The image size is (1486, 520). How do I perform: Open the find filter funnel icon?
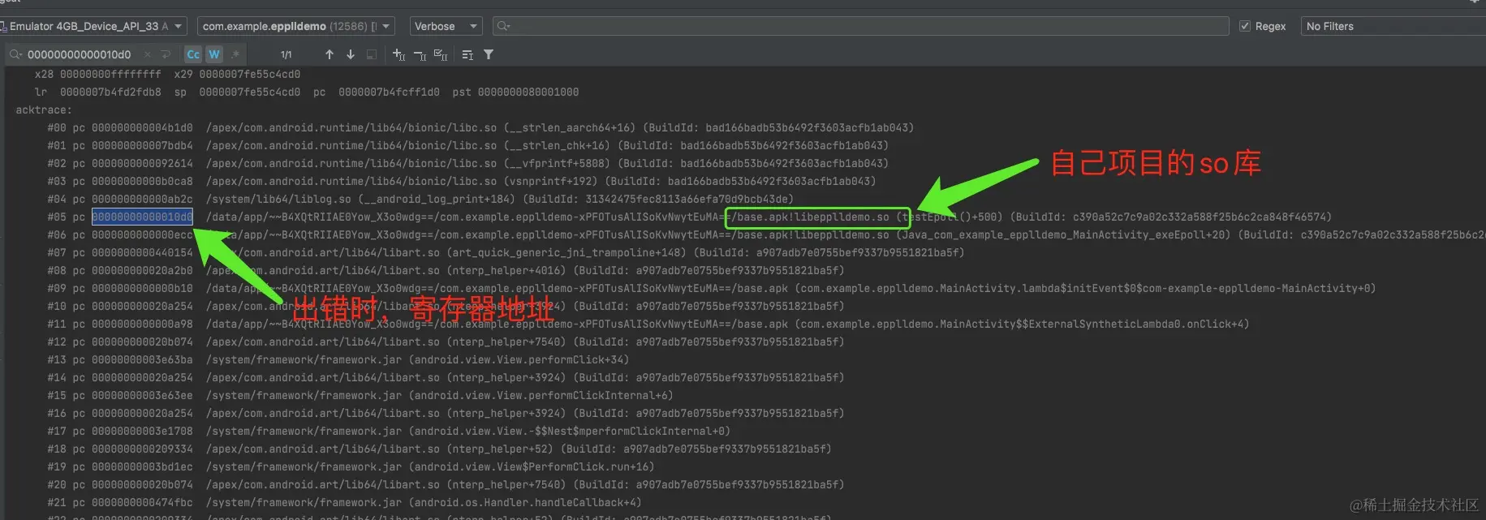(x=489, y=54)
